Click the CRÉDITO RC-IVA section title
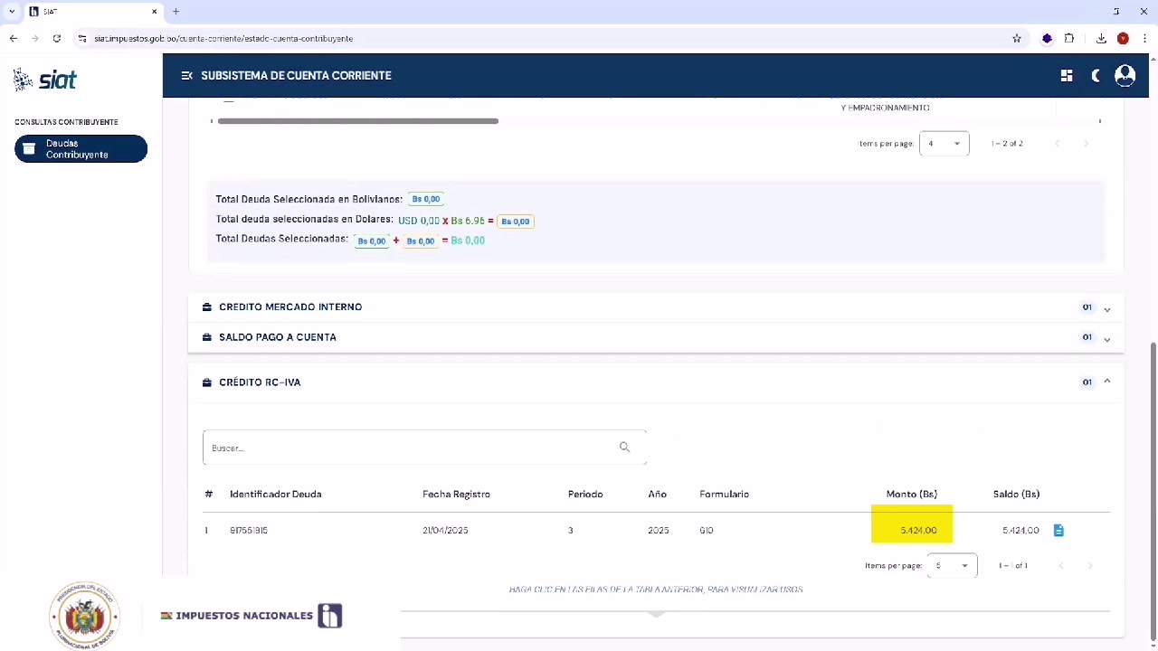 (x=260, y=382)
